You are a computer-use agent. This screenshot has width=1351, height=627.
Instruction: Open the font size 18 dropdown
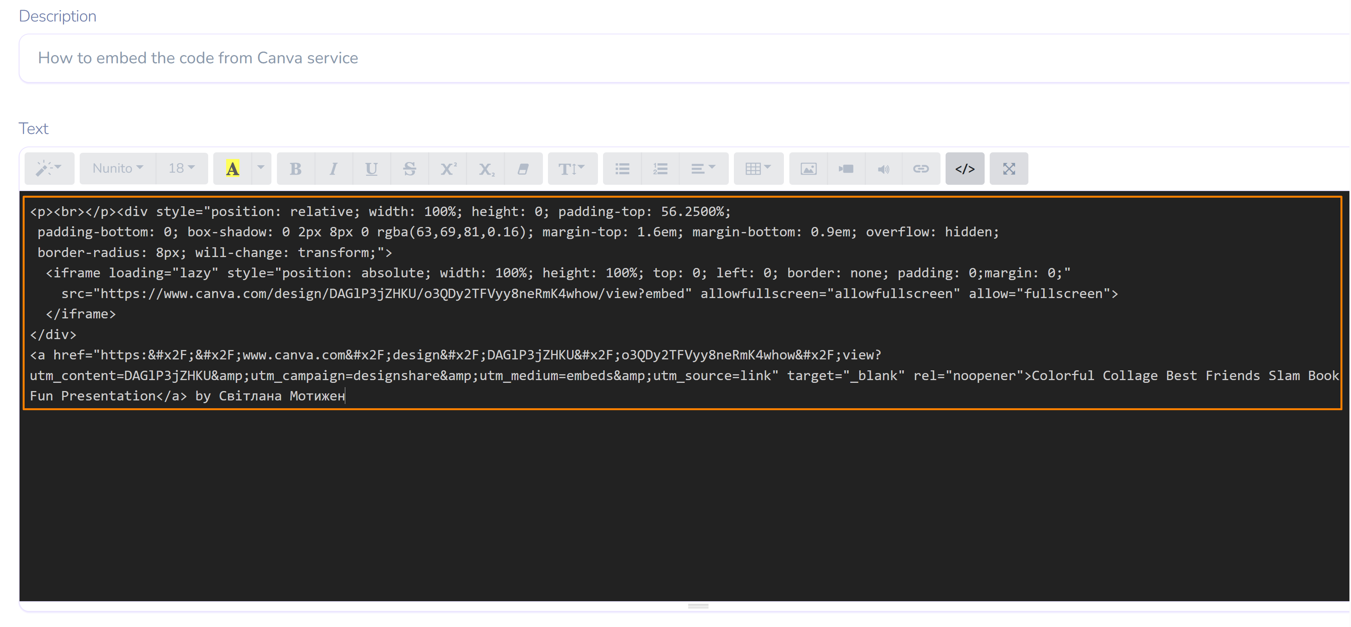(x=182, y=169)
